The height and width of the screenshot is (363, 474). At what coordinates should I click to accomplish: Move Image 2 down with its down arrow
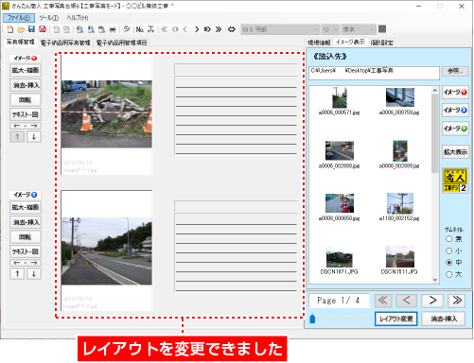pos(34,274)
